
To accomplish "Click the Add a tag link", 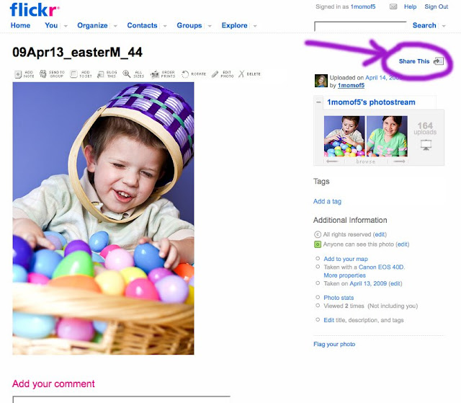I will tap(327, 202).
